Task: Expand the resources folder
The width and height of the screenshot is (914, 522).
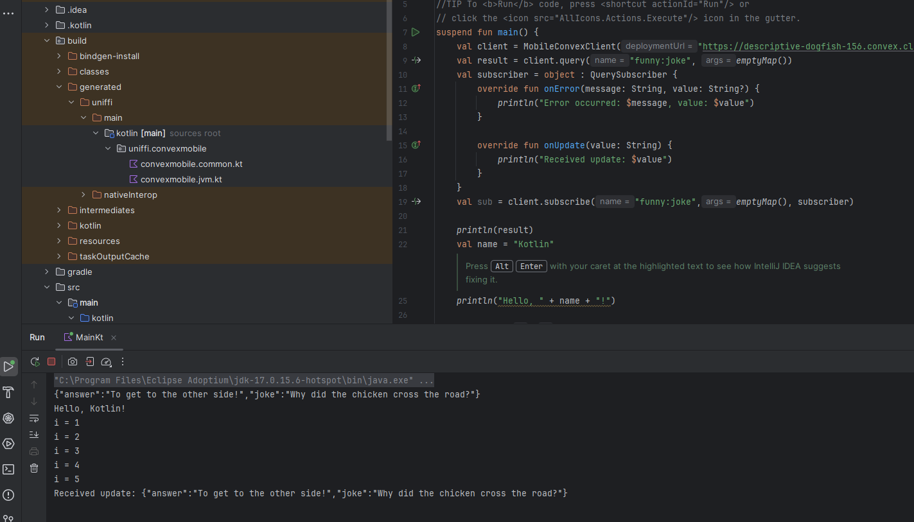Action: coord(58,241)
